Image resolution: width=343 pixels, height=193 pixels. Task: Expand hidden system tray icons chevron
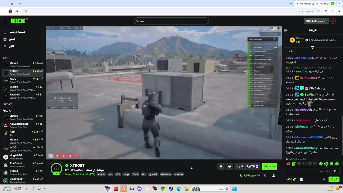45,189
